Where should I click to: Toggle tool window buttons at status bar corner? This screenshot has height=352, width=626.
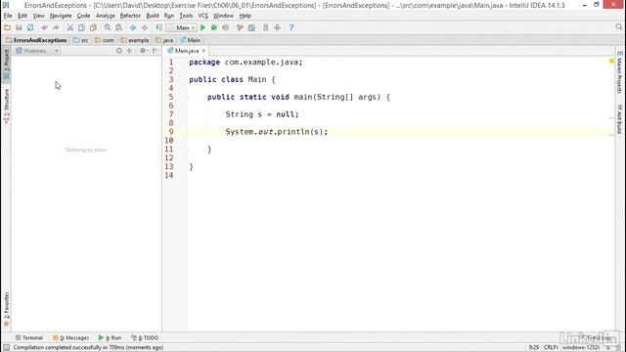click(x=7, y=348)
